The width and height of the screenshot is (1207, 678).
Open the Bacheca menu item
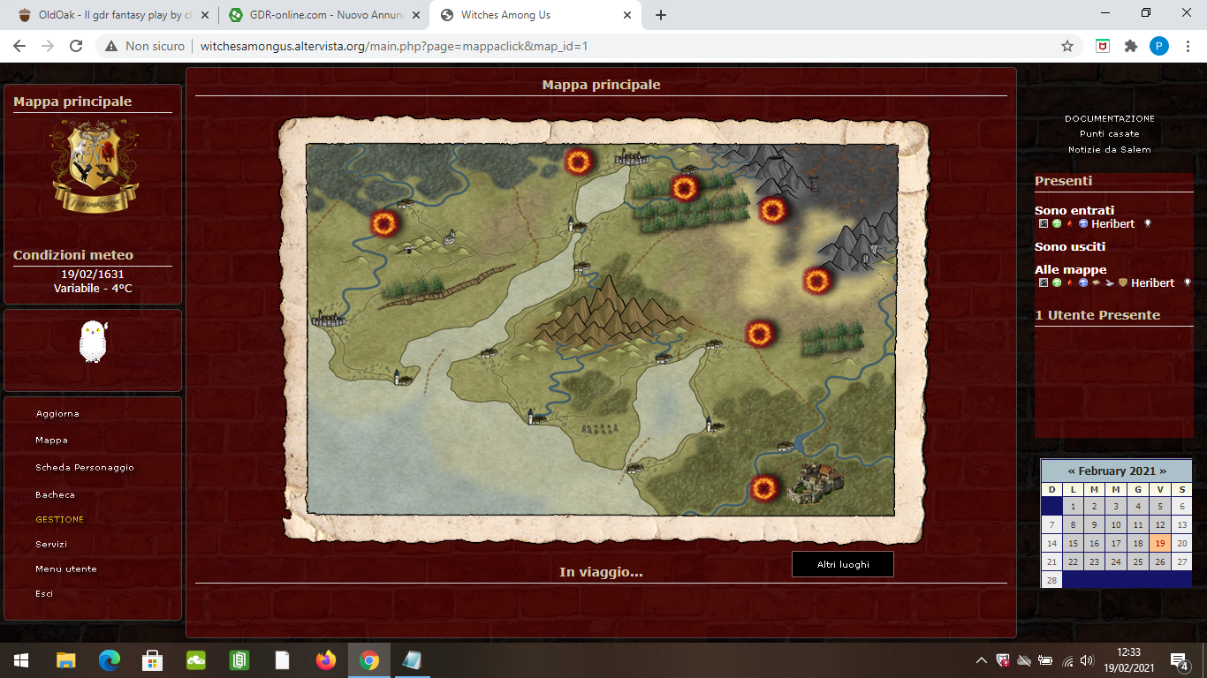click(x=56, y=494)
